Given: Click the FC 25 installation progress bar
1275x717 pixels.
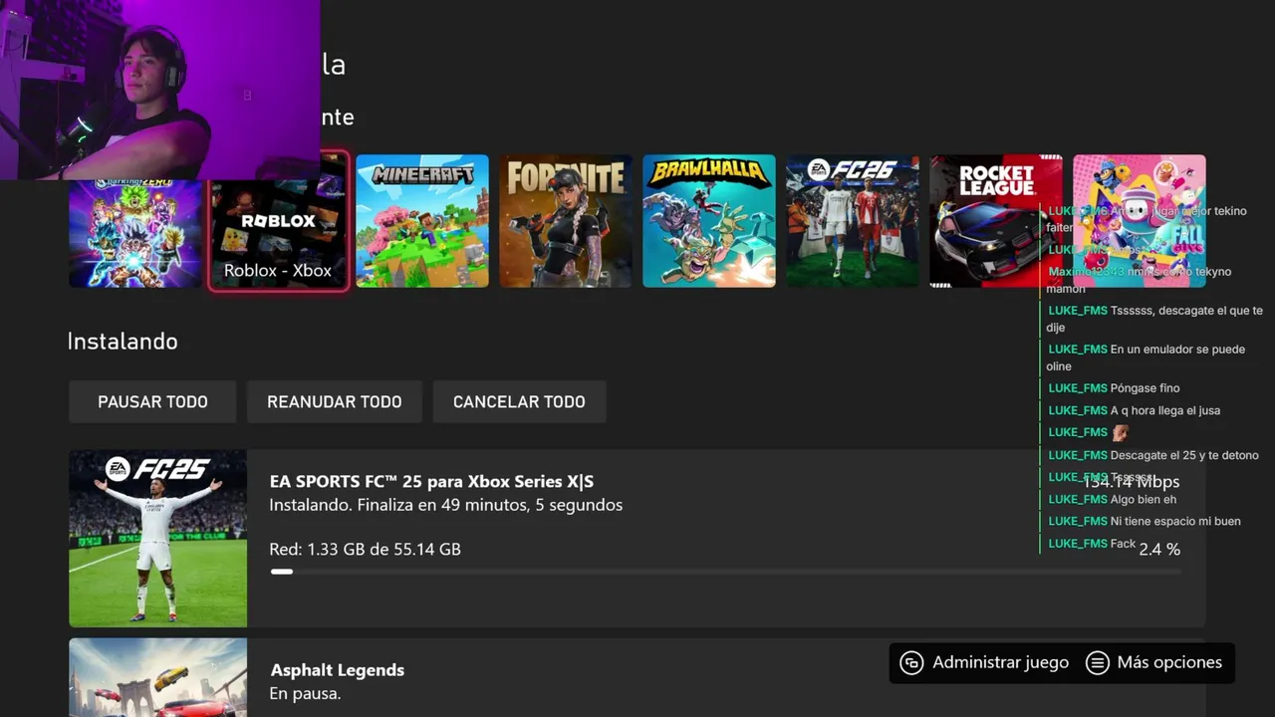Looking at the screenshot, I should tap(725, 572).
